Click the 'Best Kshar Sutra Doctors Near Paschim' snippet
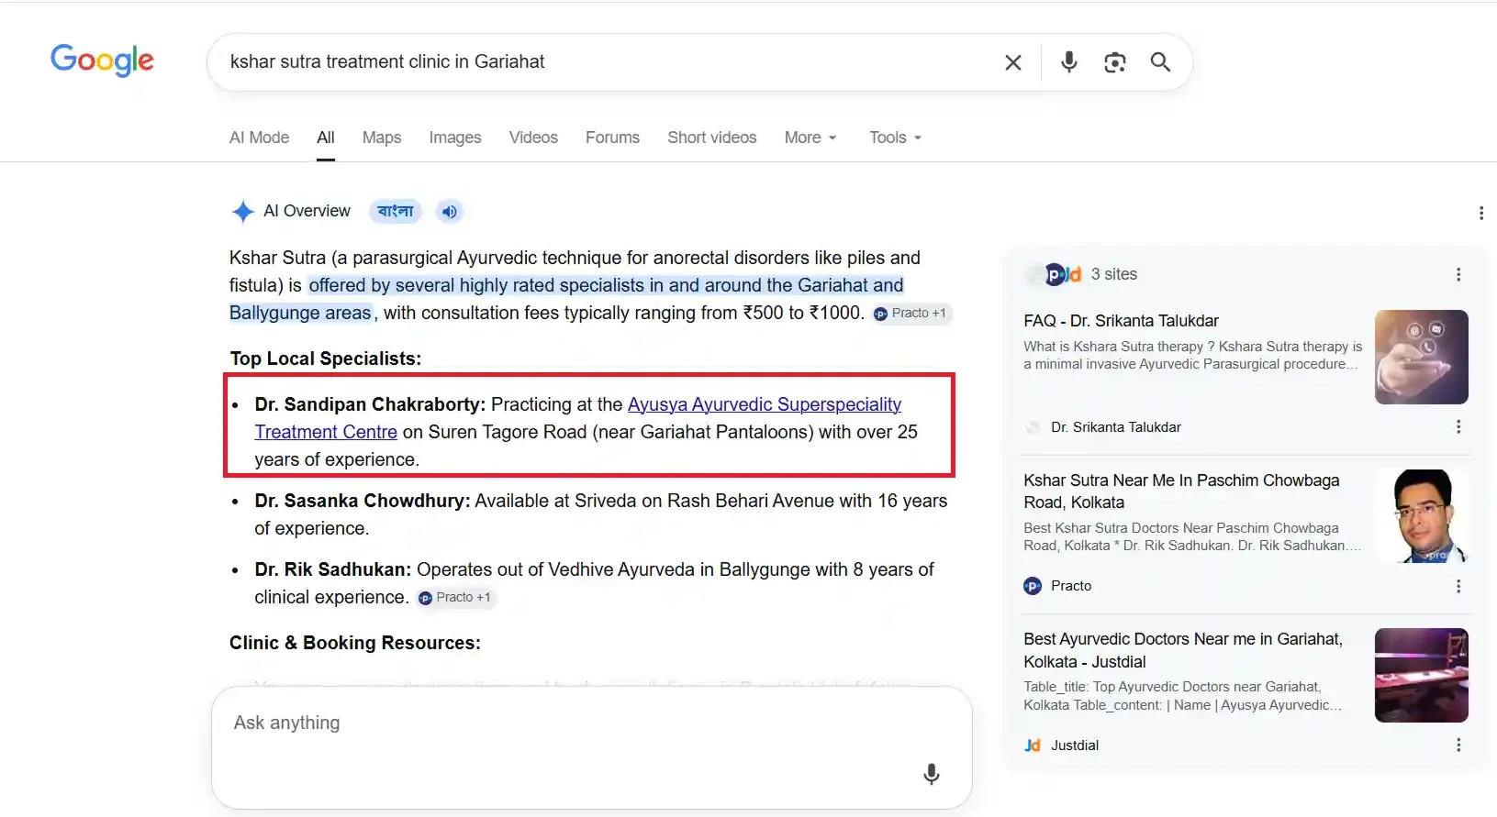The height and width of the screenshot is (817, 1497). [1191, 536]
